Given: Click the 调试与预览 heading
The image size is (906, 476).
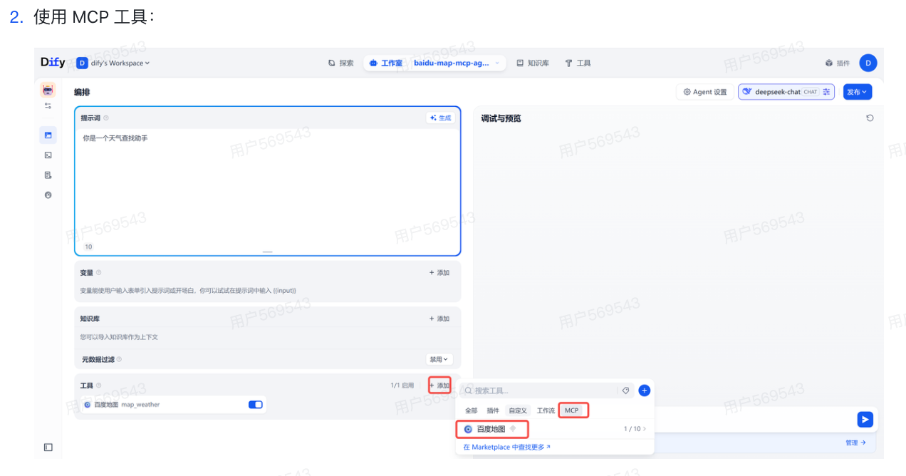Looking at the screenshot, I should coord(501,118).
